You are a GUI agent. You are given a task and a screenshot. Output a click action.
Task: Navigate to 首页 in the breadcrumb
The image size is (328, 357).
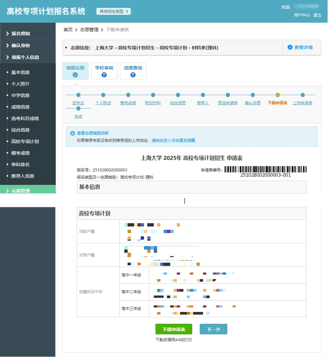(67, 30)
